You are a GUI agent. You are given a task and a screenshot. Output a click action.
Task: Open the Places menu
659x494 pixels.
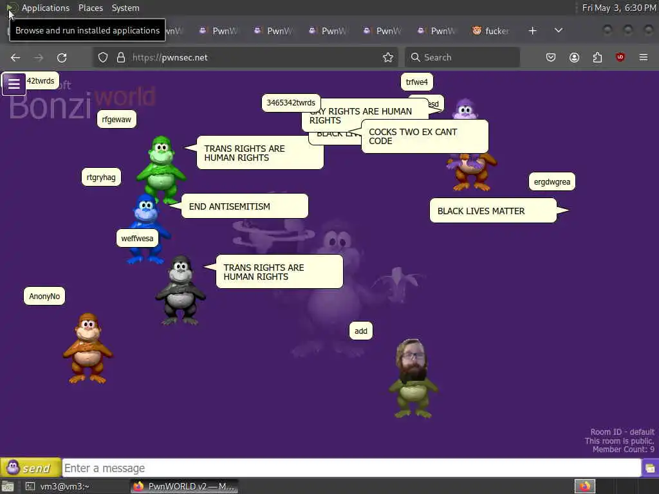91,8
